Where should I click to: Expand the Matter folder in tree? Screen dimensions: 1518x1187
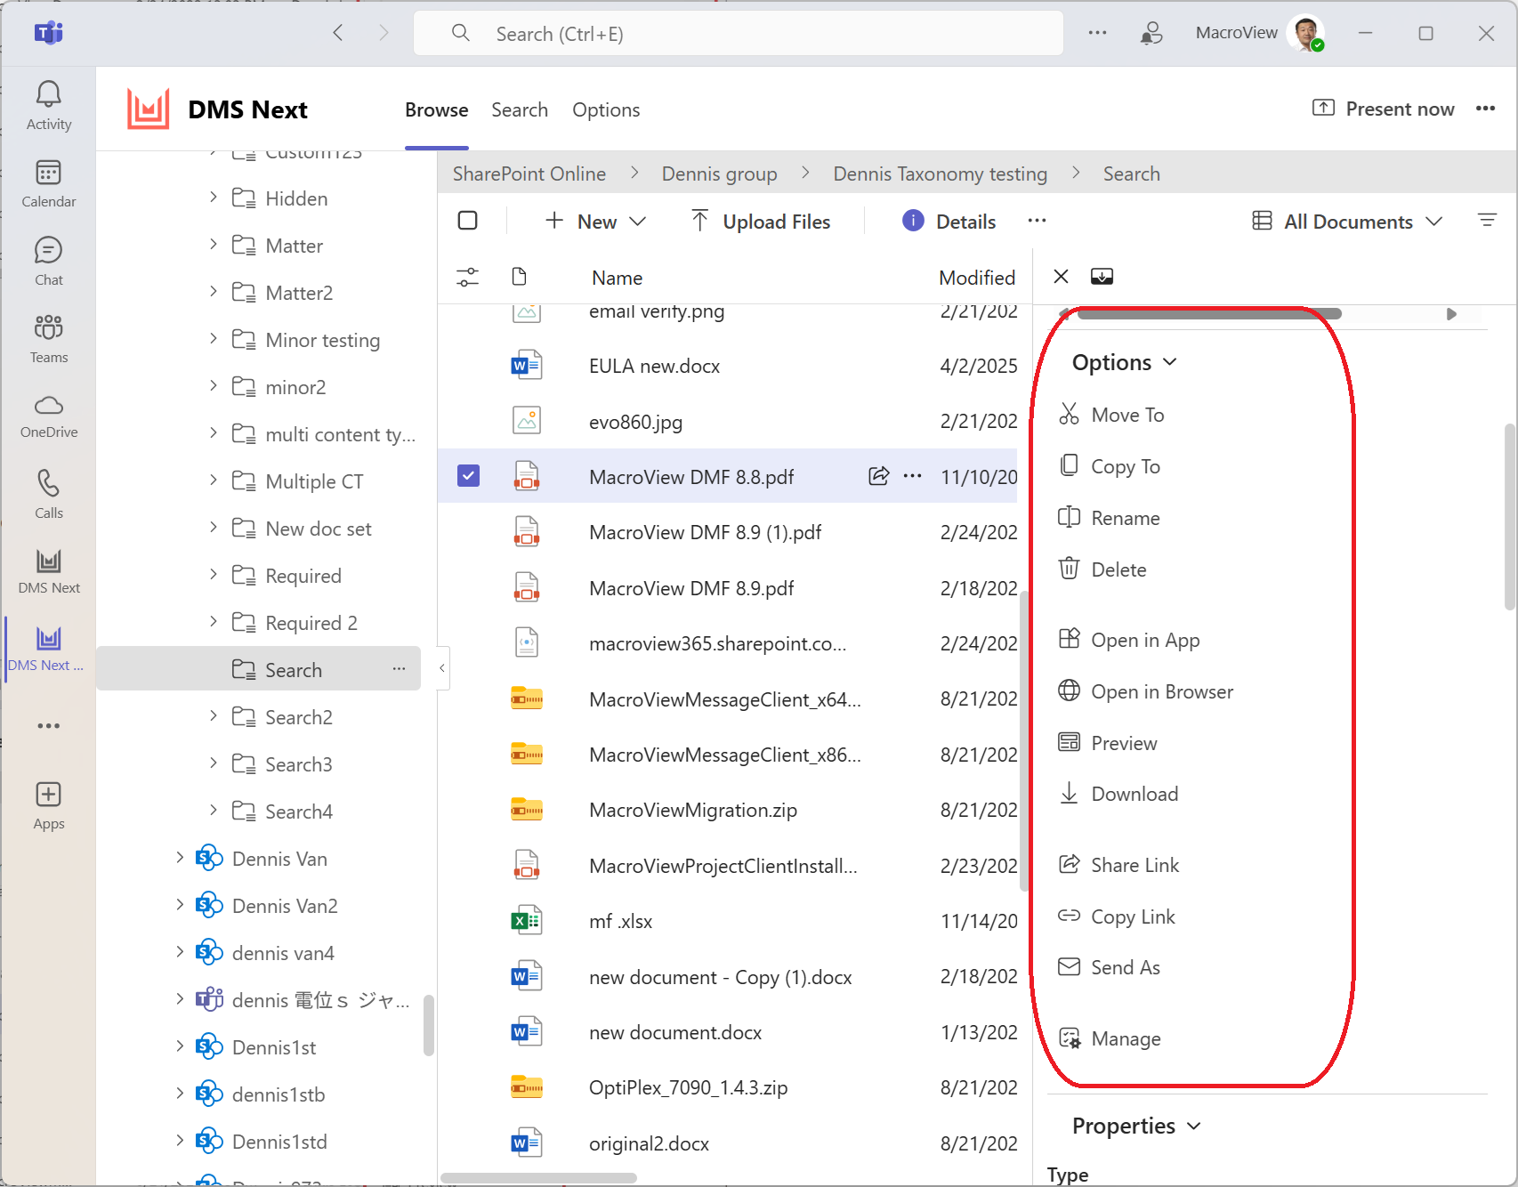213,244
